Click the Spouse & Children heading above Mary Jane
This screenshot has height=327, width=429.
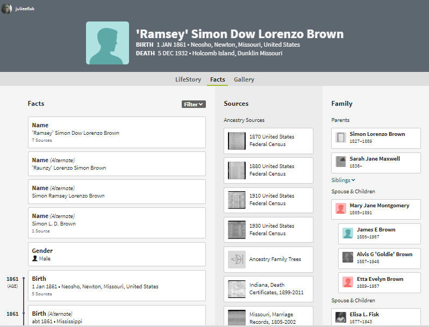coord(353,192)
